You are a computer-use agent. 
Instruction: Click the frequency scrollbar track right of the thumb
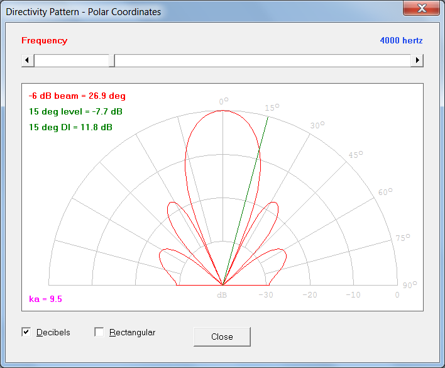[x=263, y=60]
